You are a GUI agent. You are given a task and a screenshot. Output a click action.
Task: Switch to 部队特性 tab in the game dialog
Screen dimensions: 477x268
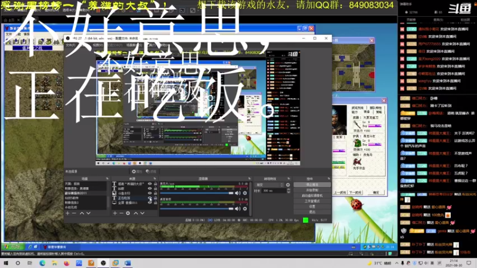pos(376,108)
